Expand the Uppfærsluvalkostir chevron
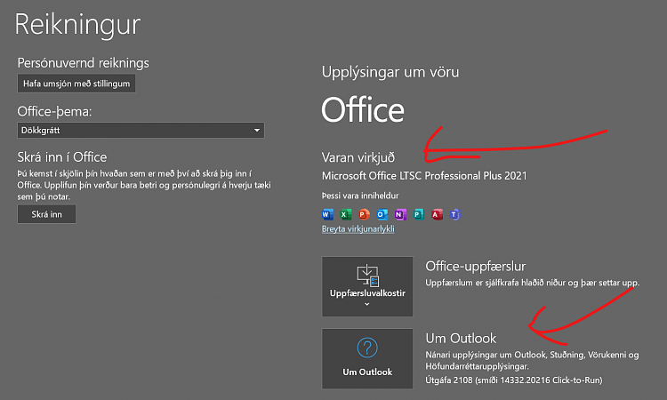The height and width of the screenshot is (400, 667). 367,304
